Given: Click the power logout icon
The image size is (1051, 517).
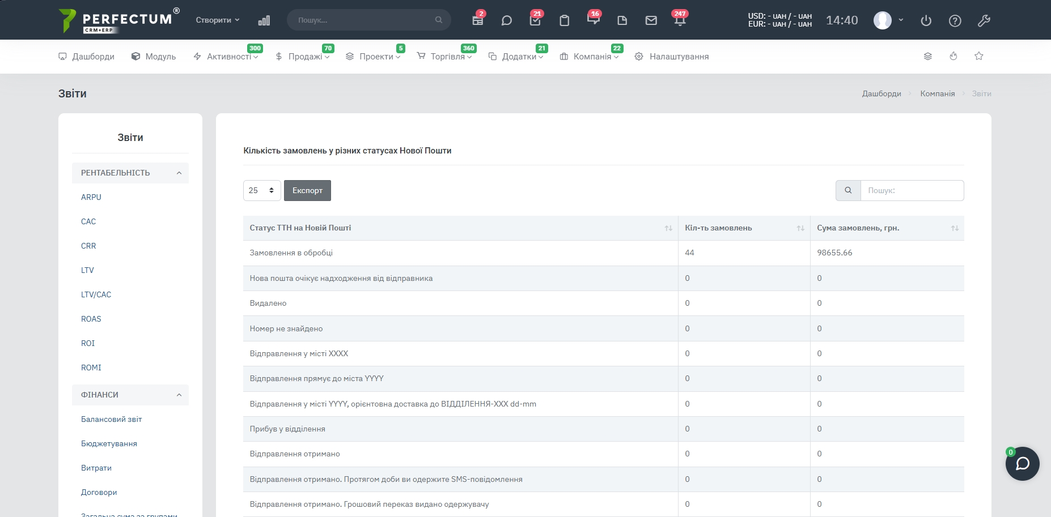Looking at the screenshot, I should pyautogui.click(x=926, y=20).
